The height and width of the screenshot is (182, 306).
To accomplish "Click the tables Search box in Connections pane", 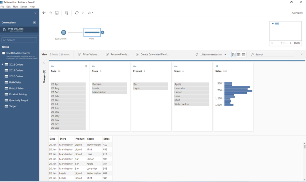I will tap(19, 40).
